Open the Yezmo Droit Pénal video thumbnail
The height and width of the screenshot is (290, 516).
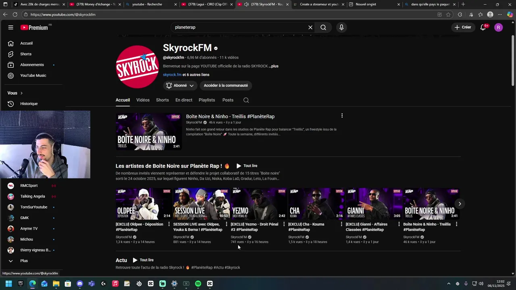coord(258,204)
